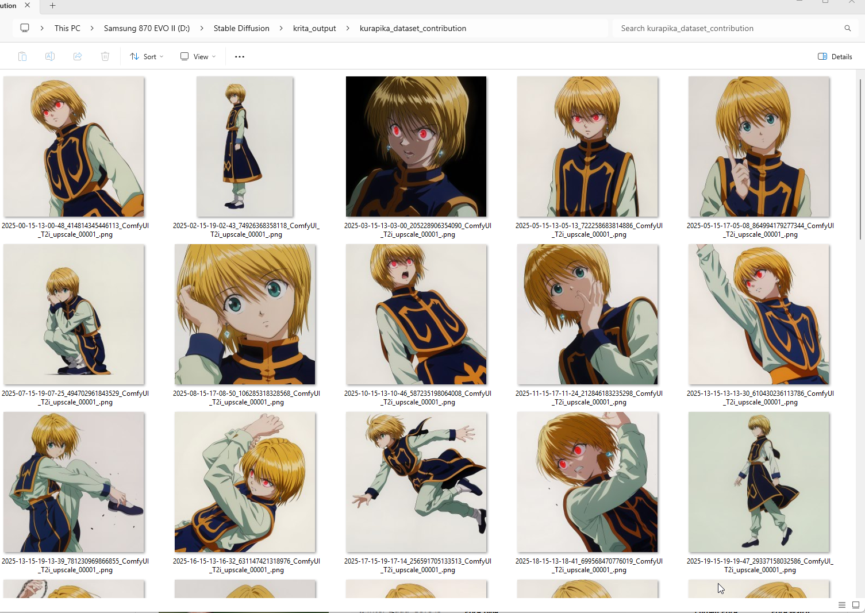
Task: Select thumbnail 2025-05-15-13-05-13_722258683814886
Action: (587, 146)
